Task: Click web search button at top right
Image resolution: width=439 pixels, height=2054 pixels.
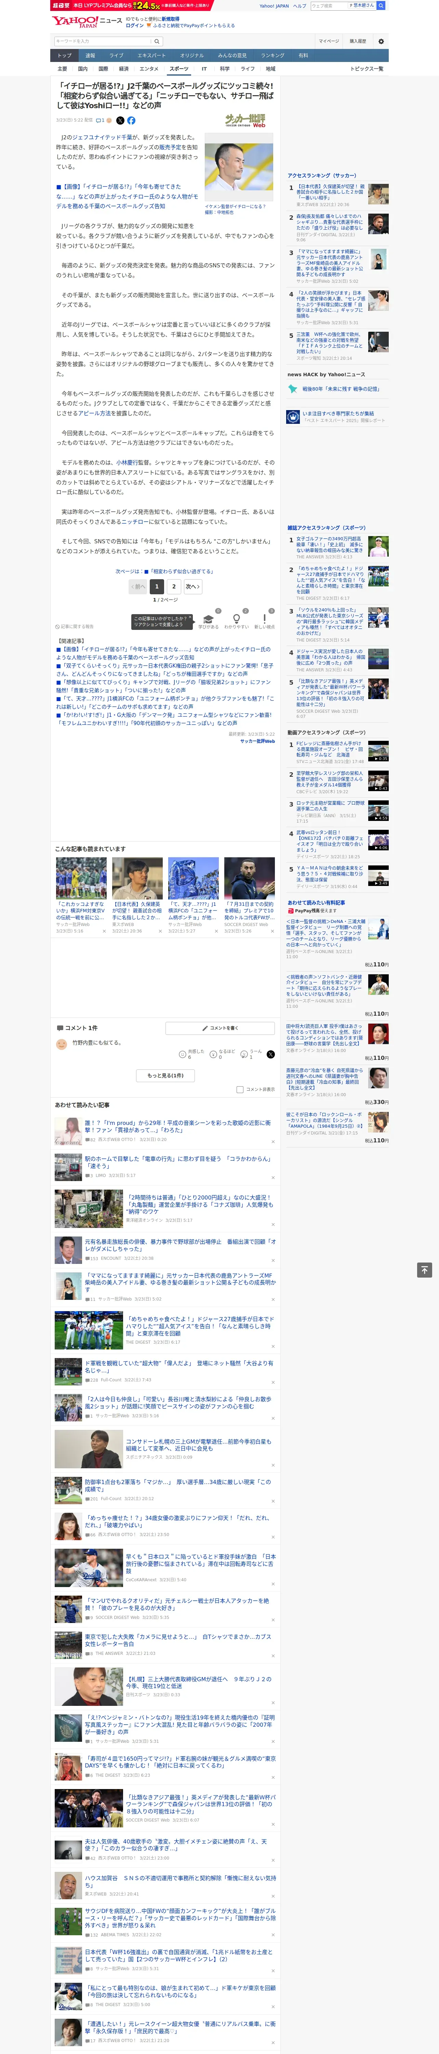Action: tap(381, 5)
